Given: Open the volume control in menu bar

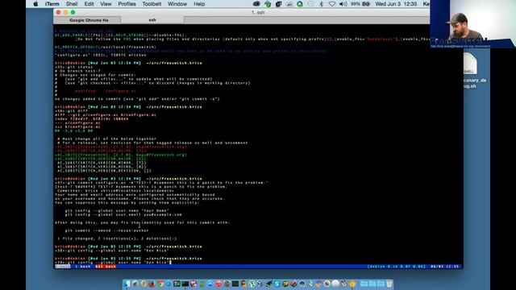Looking at the screenshot, I should click(343, 4).
